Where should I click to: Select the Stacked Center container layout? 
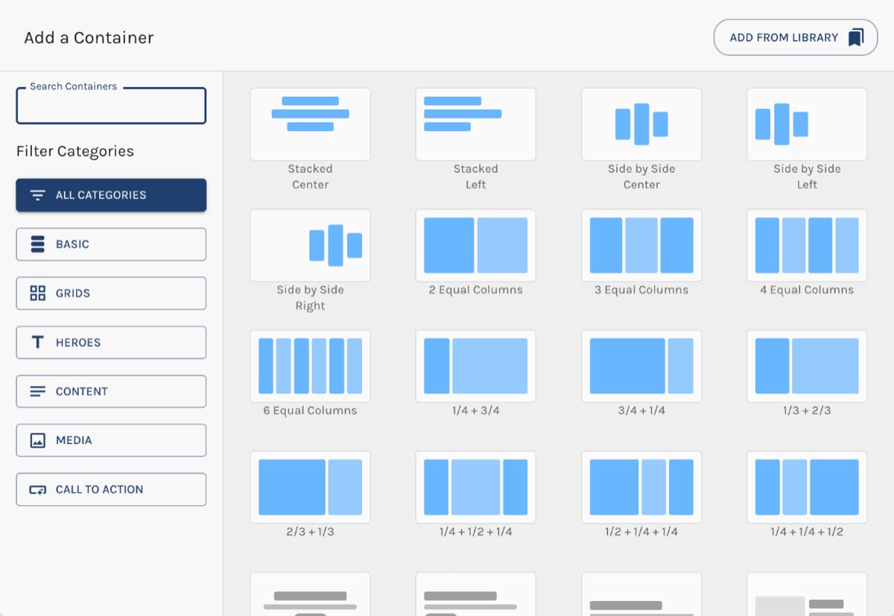pyautogui.click(x=310, y=124)
